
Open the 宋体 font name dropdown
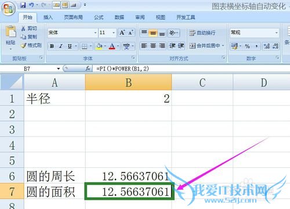(95, 32)
